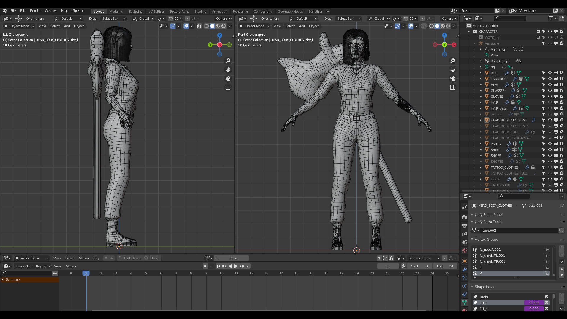Open Modifier properties wrench tab
This screenshot has width=567, height=319.
click(465, 269)
